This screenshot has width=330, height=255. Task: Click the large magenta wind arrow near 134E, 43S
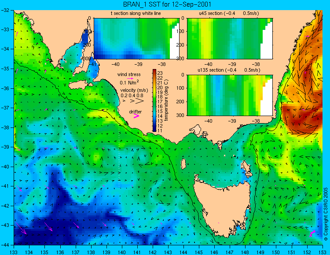(x=21, y=229)
